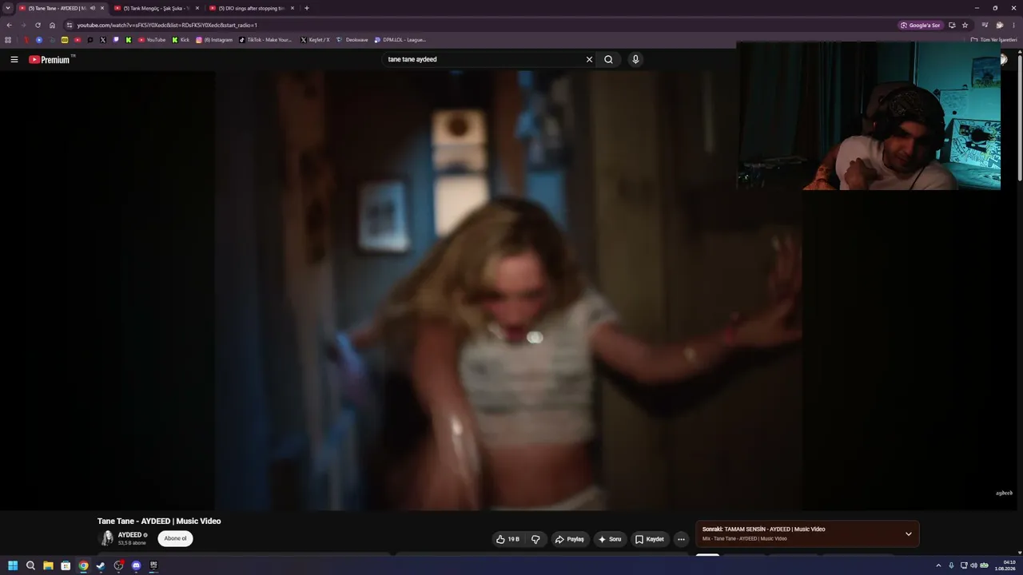The image size is (1023, 575).
Task: Show hidden system tray icons
Action: [938, 565]
